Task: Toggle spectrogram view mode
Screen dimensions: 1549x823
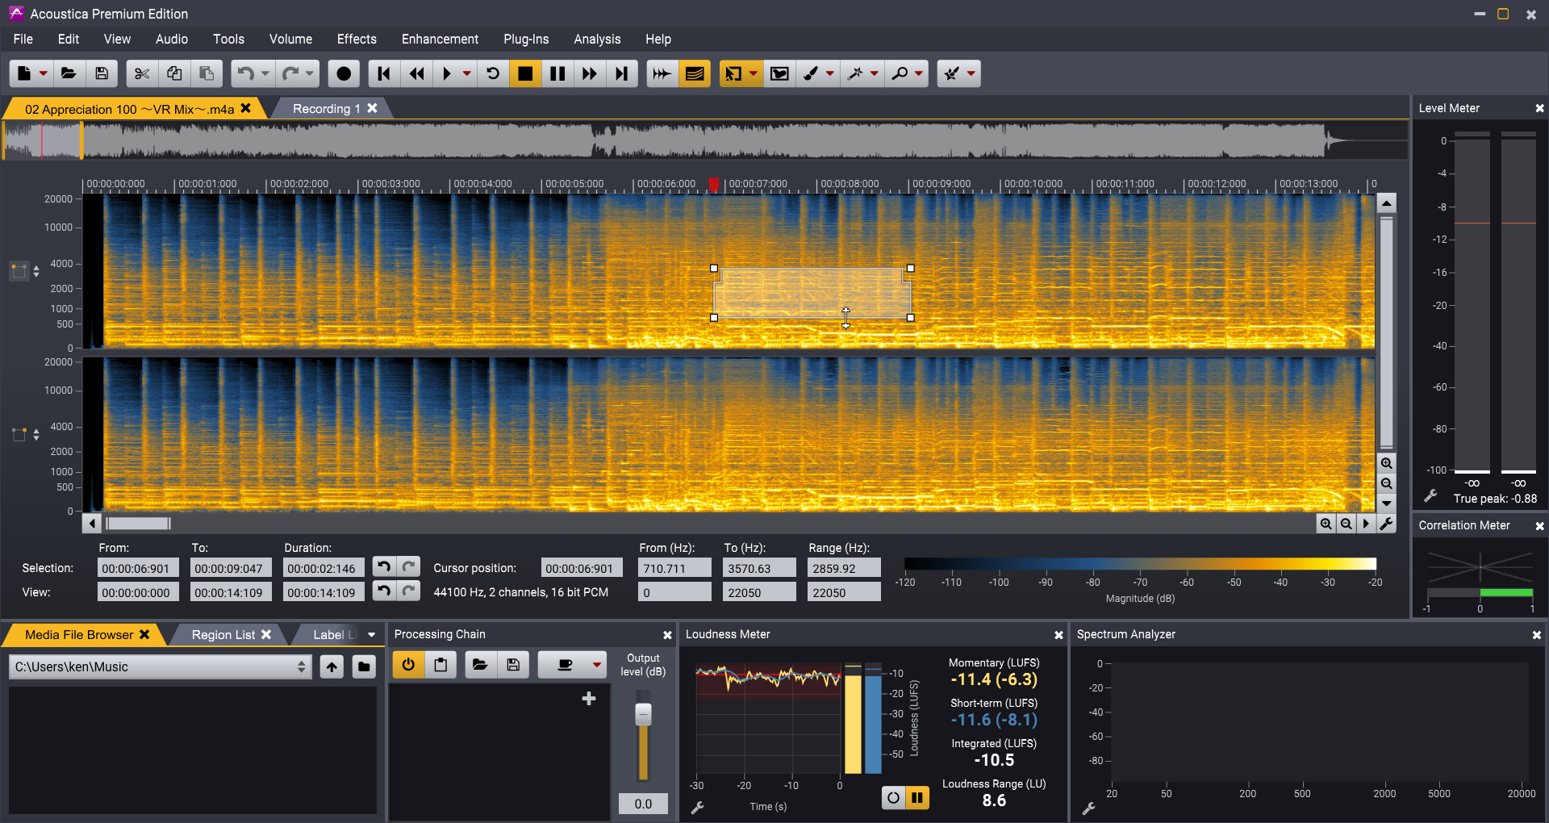Action: 695,73
